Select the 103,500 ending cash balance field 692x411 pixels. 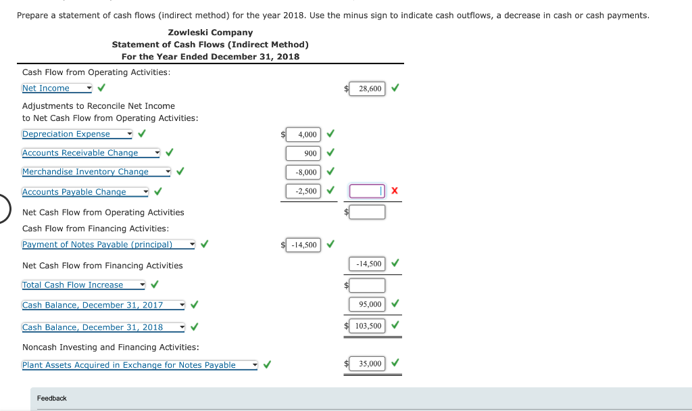(x=368, y=327)
